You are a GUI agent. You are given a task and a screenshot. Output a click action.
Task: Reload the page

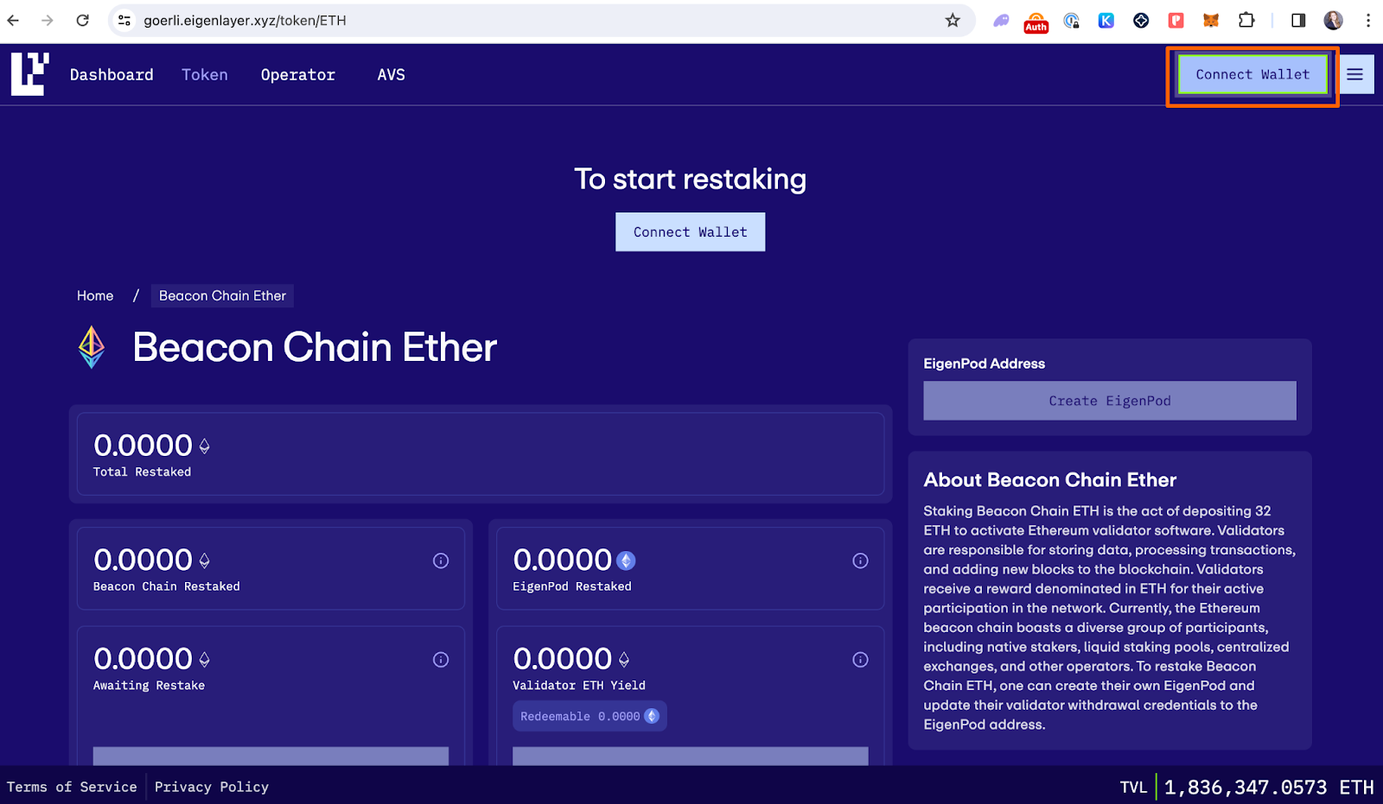click(83, 20)
